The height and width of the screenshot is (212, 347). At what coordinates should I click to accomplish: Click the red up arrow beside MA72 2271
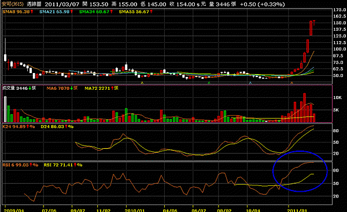click(x=112, y=88)
